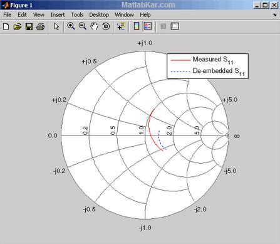Save figure with the floppy disk icon
Viewport: 280px width, 244px height.
[x=29, y=26]
